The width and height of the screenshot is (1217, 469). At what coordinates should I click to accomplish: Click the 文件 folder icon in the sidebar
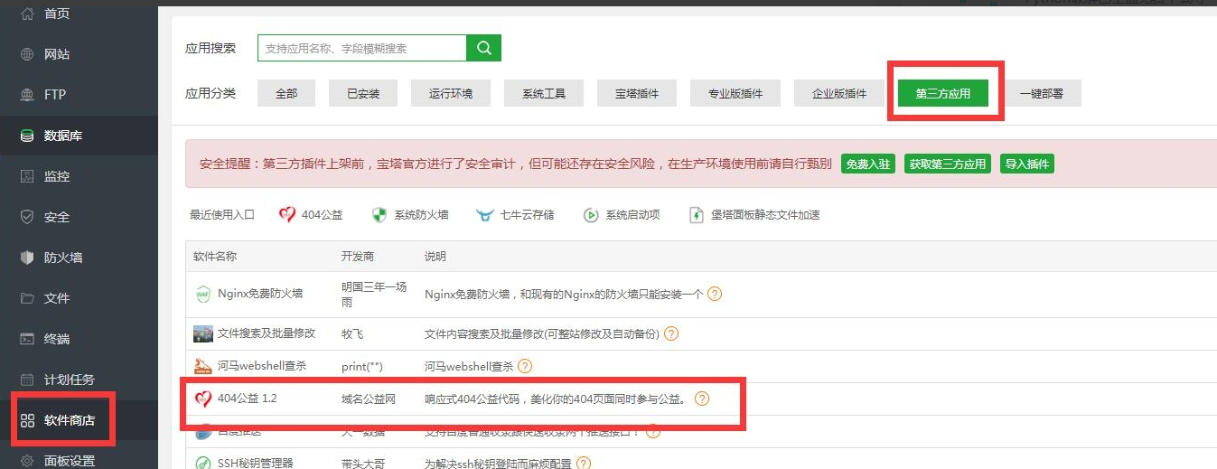click(27, 298)
